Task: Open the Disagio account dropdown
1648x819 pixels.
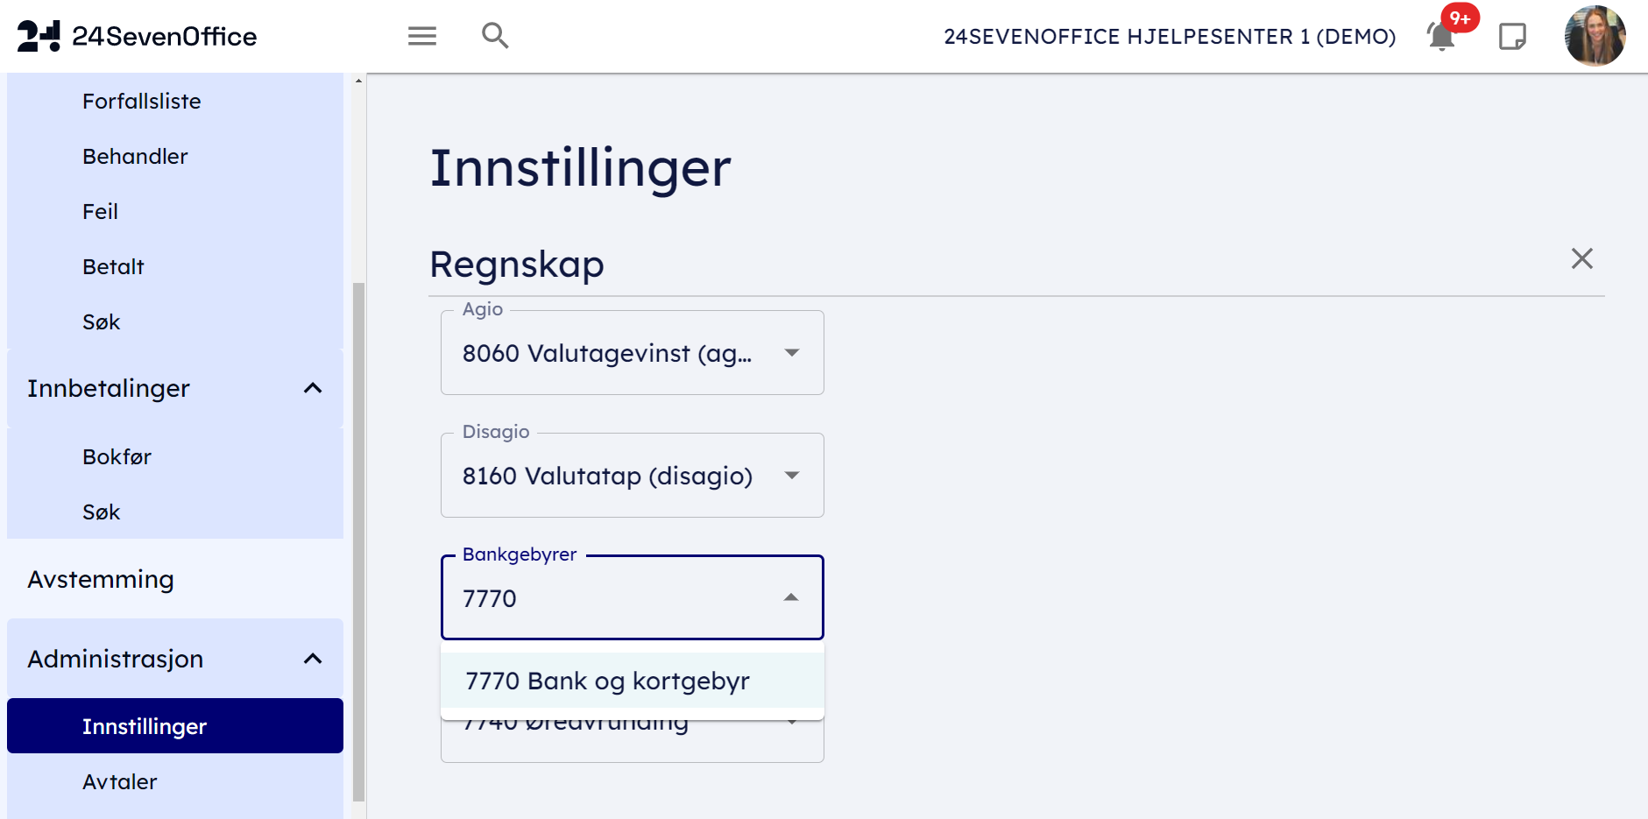Action: point(792,476)
